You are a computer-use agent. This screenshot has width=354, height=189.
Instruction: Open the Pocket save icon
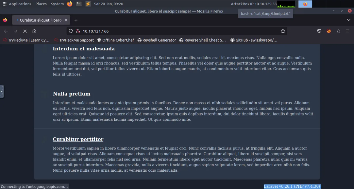319,31
